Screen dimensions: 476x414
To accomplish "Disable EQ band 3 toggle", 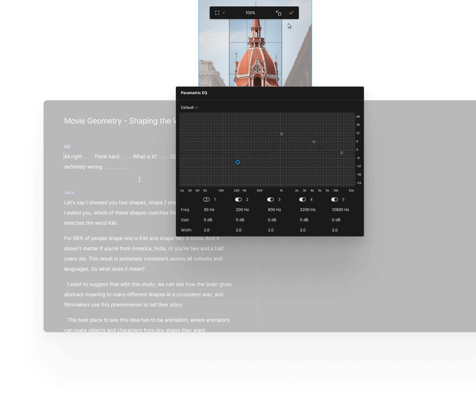I will pyautogui.click(x=271, y=199).
